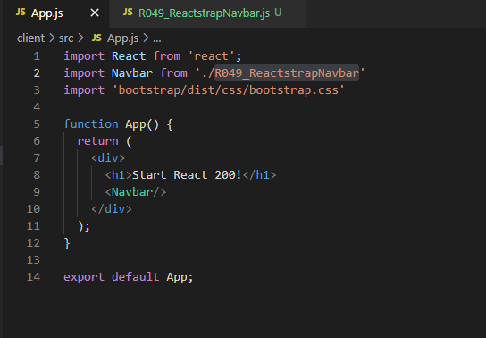Click the 'bootstrap/dist/css/bootstrap.css' import string
486x338 pixels.
coord(228,90)
